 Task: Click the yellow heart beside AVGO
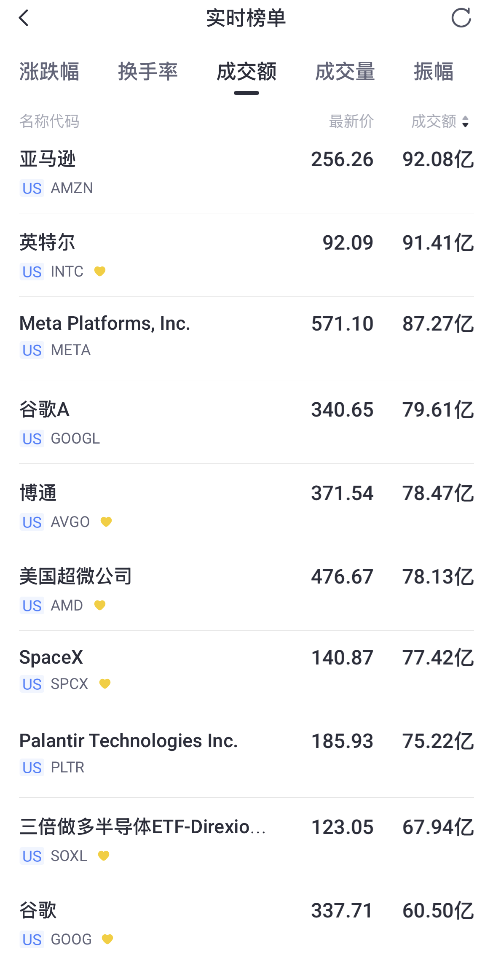[106, 522]
